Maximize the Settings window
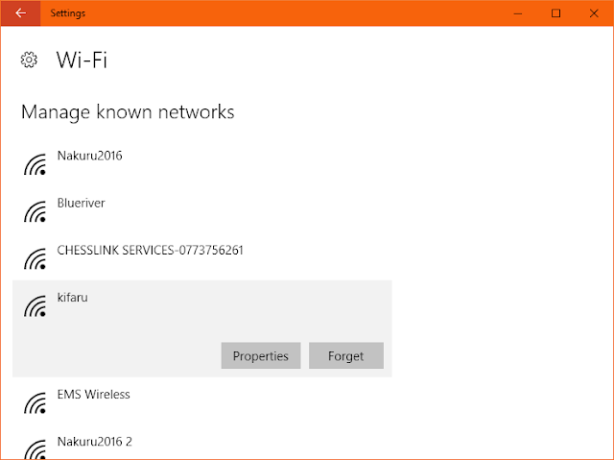614x460 pixels. point(555,13)
